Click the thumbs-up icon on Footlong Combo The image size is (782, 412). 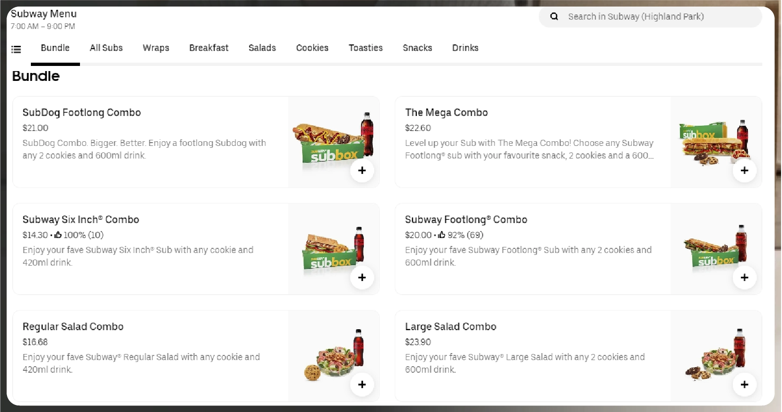click(x=442, y=235)
